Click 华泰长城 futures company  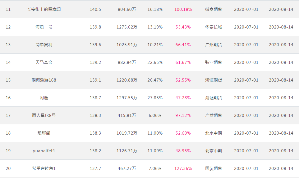[x=214, y=27]
